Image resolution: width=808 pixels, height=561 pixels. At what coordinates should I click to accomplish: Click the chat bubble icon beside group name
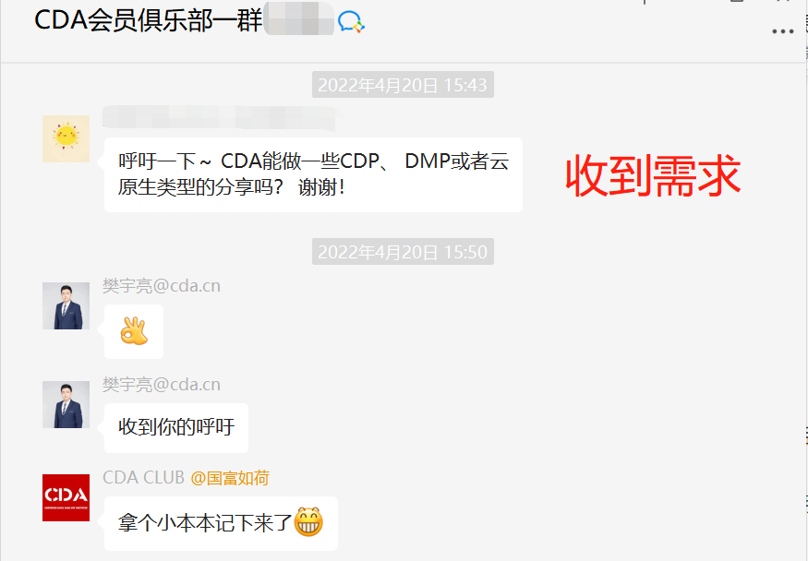(x=351, y=22)
